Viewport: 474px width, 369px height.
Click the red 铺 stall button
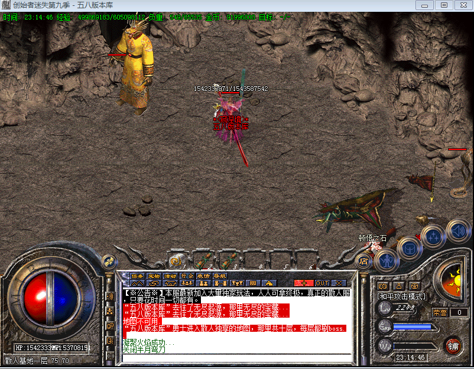[453, 346]
